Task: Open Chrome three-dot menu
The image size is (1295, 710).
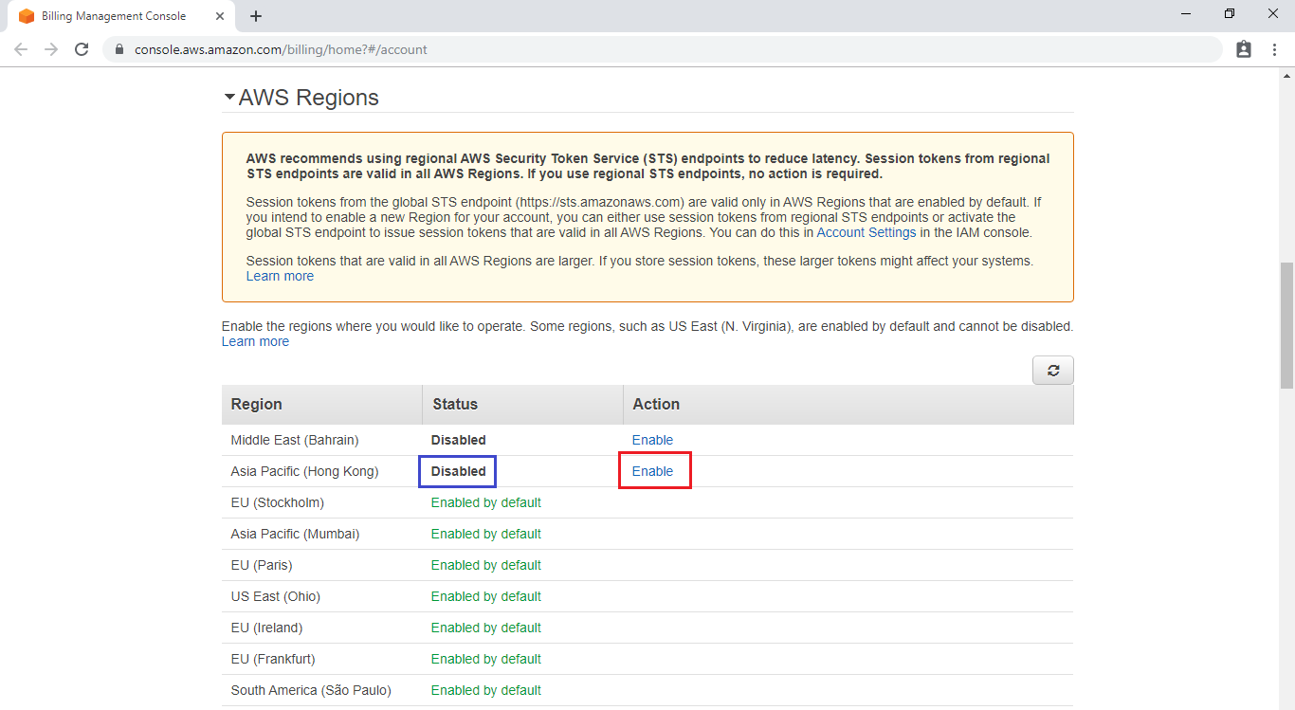Action: pyautogui.click(x=1273, y=49)
